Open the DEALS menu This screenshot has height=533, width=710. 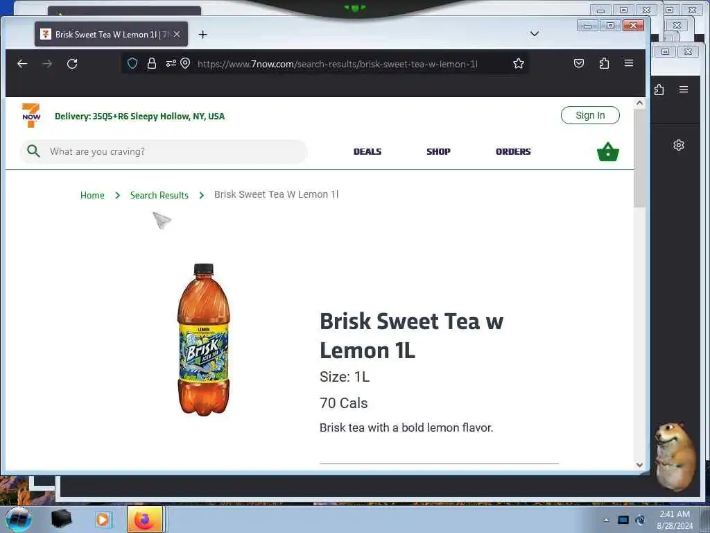pyautogui.click(x=367, y=151)
